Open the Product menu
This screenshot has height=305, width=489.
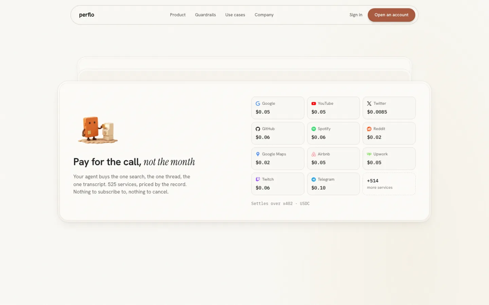coord(178,15)
